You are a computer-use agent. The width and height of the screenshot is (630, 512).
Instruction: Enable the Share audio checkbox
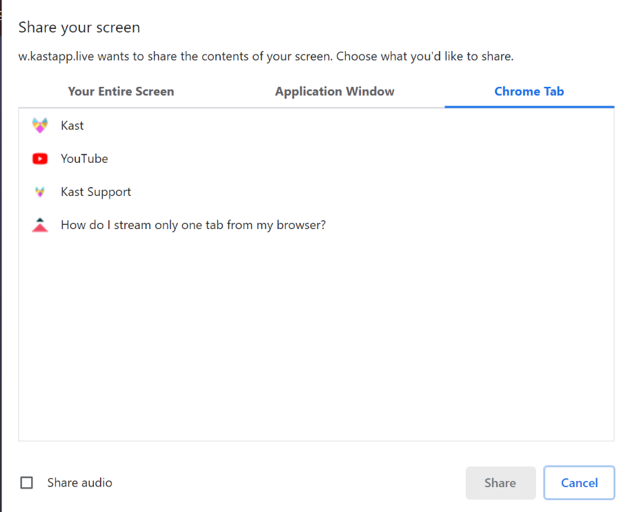pos(27,483)
